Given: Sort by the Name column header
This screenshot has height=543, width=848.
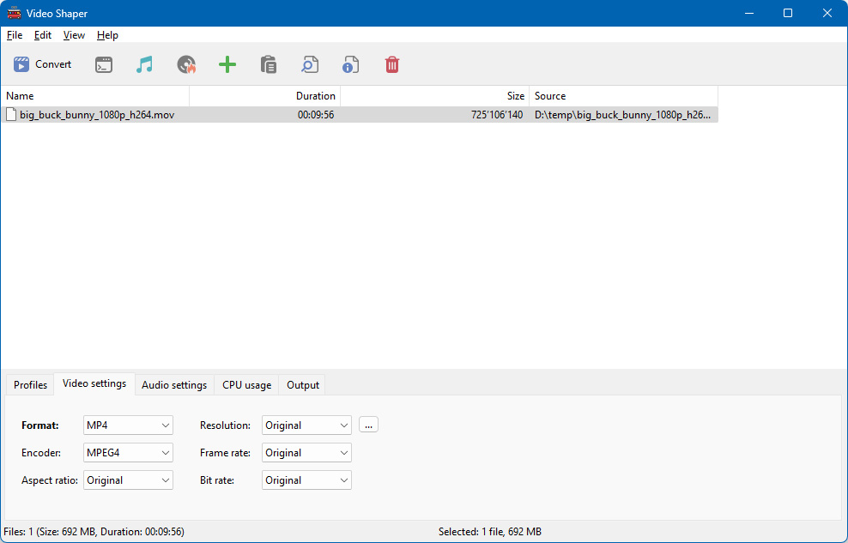Looking at the screenshot, I should click(95, 95).
